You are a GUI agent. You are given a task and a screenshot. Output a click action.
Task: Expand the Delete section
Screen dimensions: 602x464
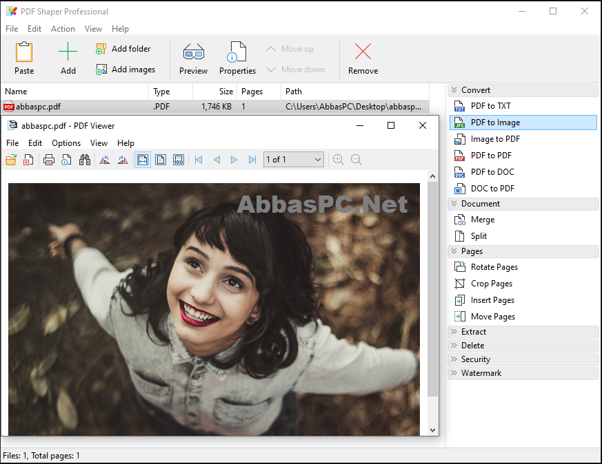click(523, 346)
